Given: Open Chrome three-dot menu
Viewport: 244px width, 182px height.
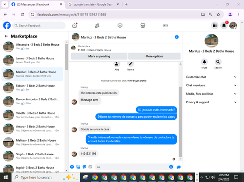Looking at the screenshot, I should [x=239, y=15].
